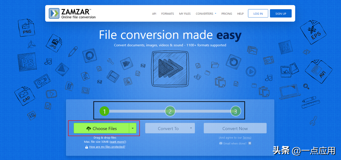Click the SIGN UP button

tap(281, 14)
